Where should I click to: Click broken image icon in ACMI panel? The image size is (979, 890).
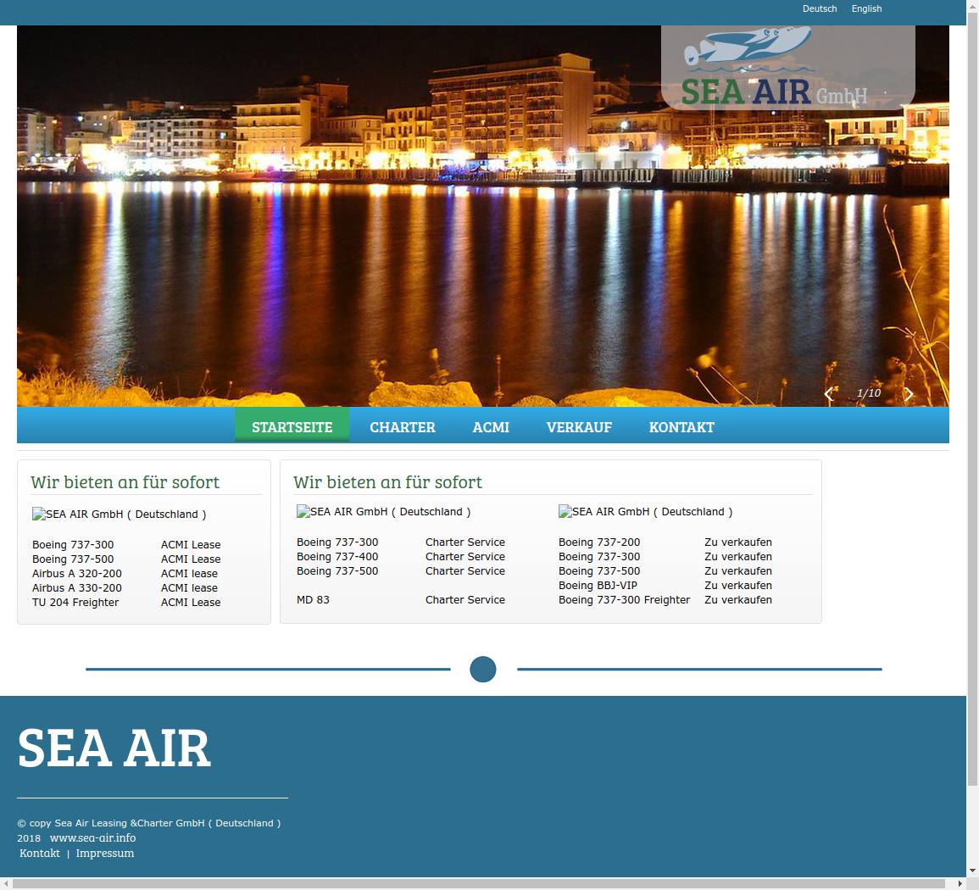[39, 514]
